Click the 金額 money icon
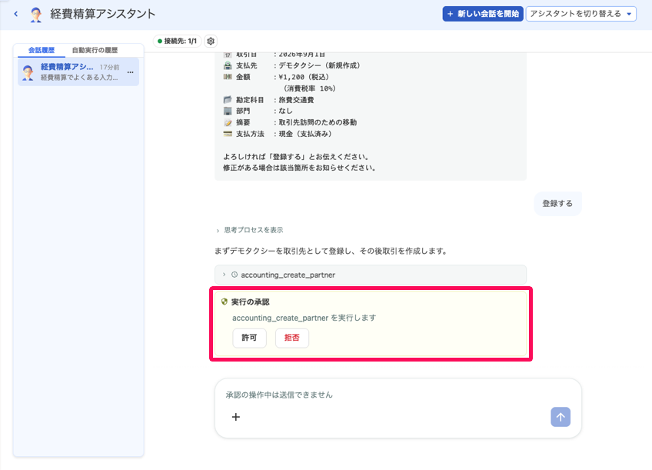This screenshot has height=470, width=652. click(x=228, y=76)
